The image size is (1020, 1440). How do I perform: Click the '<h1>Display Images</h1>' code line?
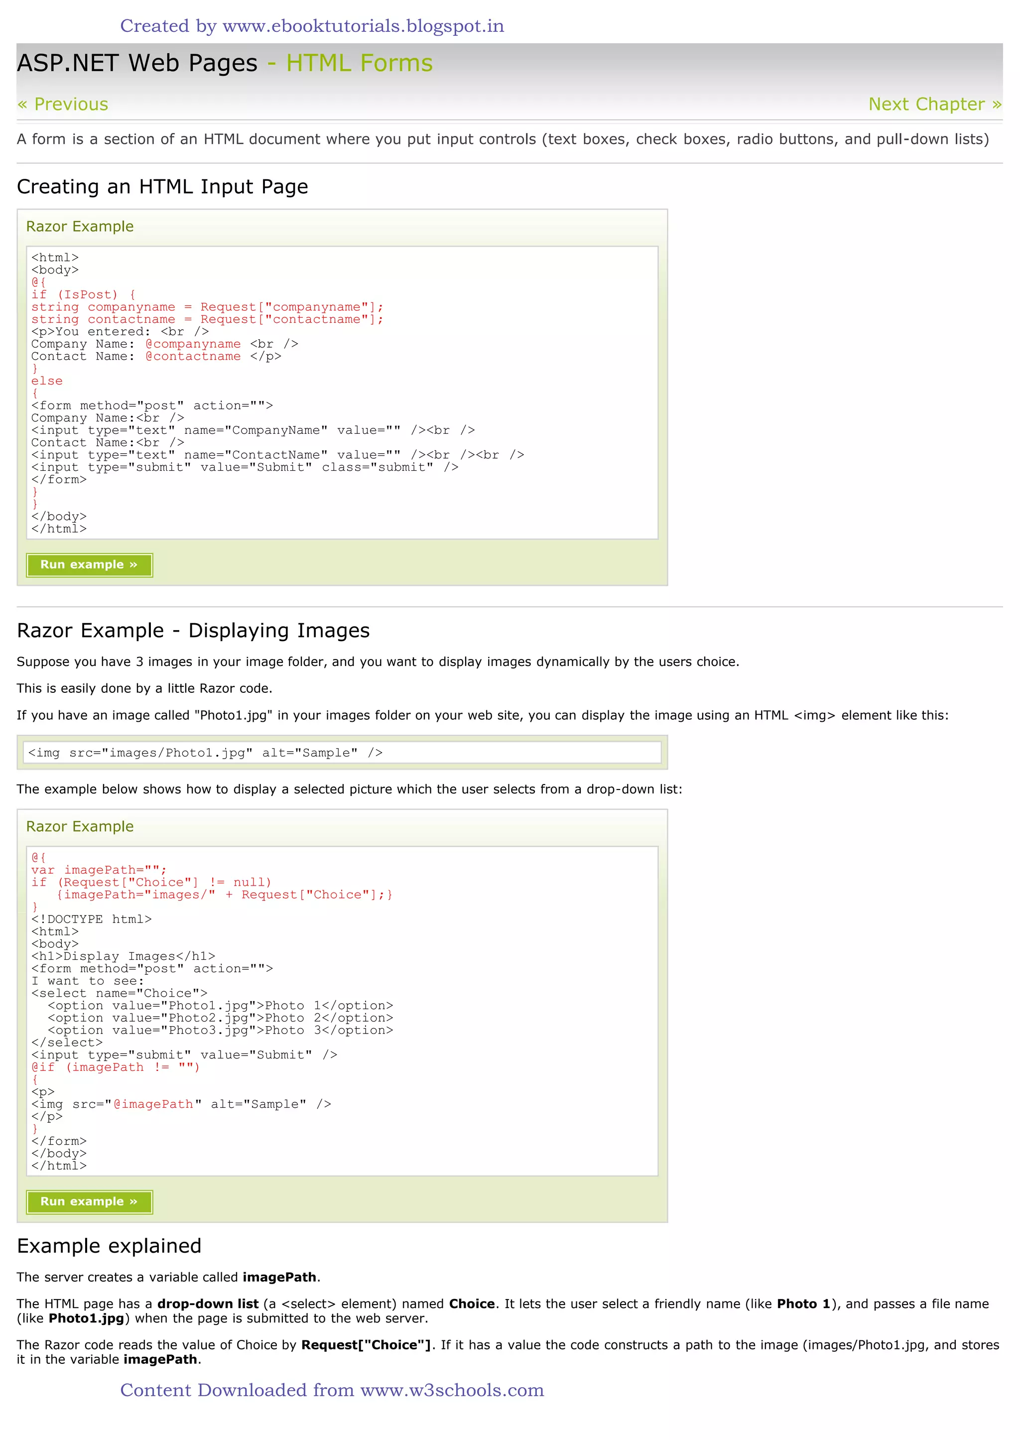point(123,956)
